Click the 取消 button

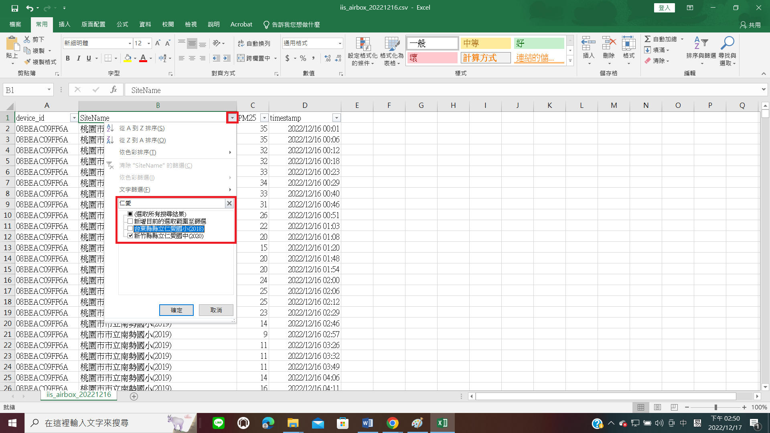[216, 310]
